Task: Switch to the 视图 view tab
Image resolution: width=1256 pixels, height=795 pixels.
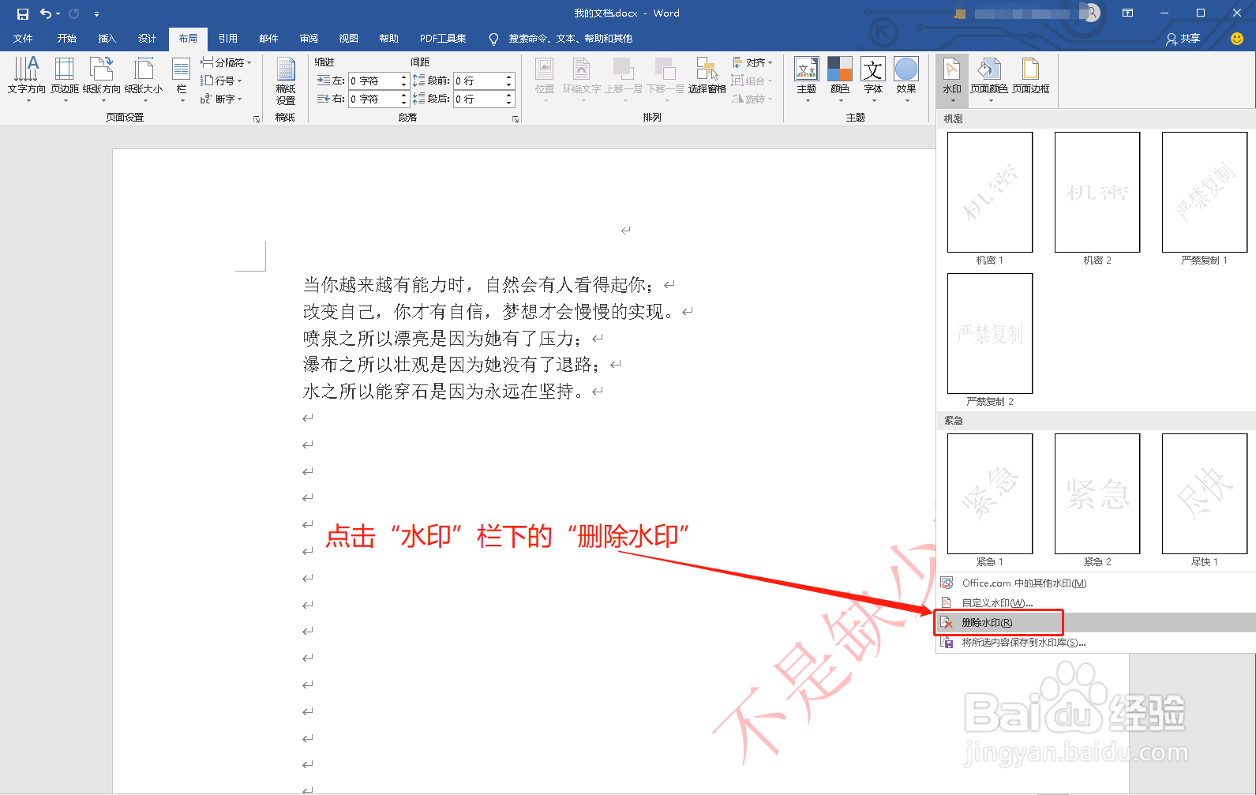Action: (348, 39)
